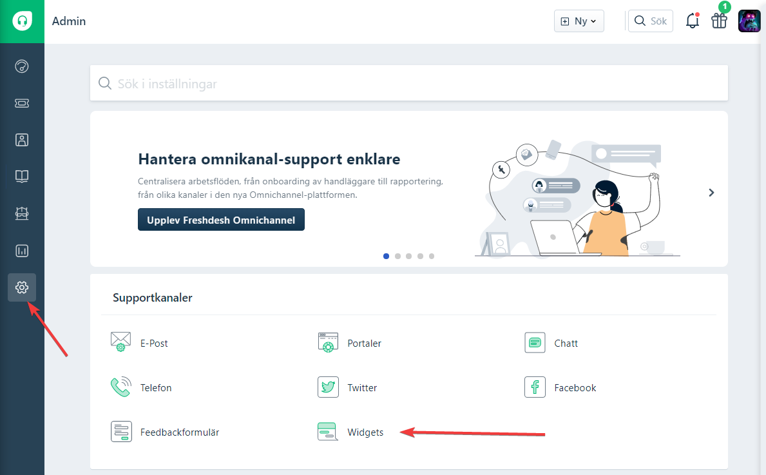This screenshot has width=766, height=475.
Task: Open the Reports chart icon in sidebar
Action: (x=22, y=251)
